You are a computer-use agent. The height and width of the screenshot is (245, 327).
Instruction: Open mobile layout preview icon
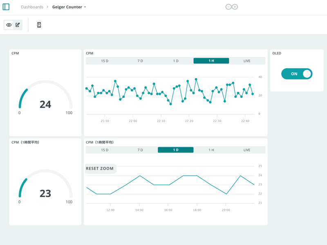coord(39,25)
